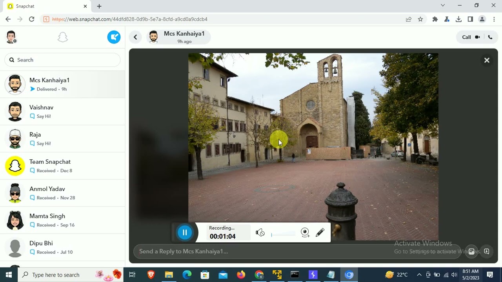Toggle browser side panel
502x282 pixels.
pos(470,19)
